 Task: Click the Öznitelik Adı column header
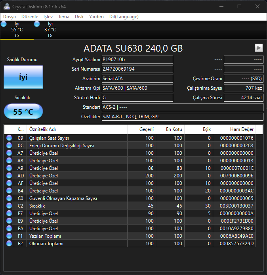(x=76, y=129)
